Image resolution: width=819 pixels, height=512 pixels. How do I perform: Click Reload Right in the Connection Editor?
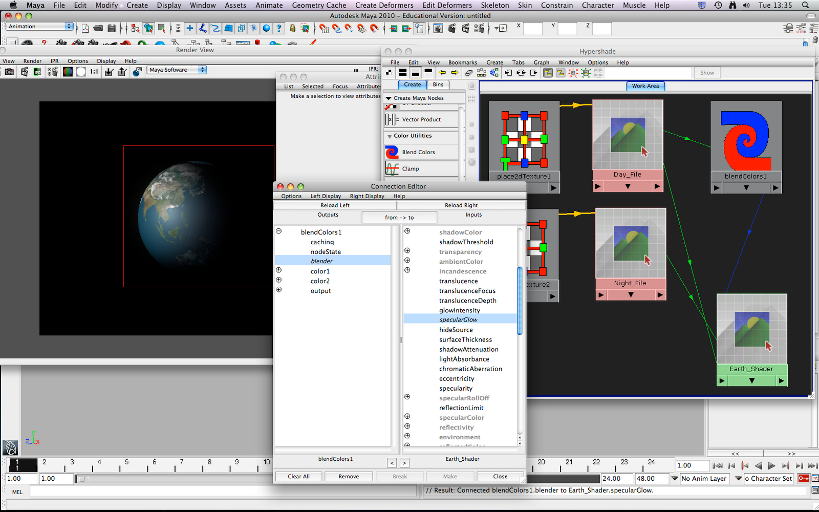coord(460,205)
